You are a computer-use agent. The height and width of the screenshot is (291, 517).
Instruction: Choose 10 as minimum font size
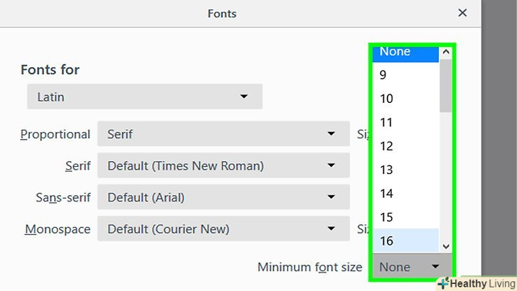(405, 99)
